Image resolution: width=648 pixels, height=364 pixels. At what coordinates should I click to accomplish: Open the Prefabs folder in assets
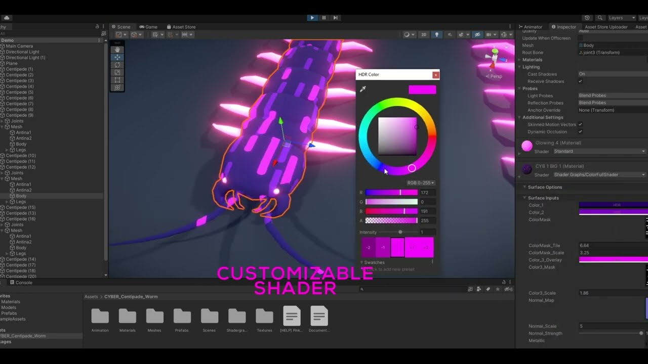[182, 320]
